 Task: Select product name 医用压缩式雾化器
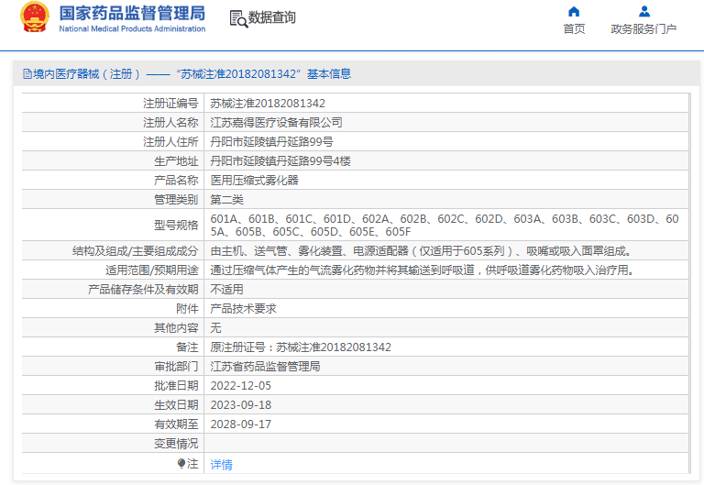coord(255,180)
